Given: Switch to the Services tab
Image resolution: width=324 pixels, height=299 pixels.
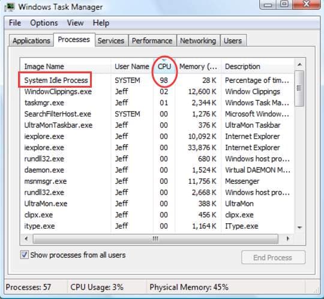Looking at the screenshot, I should pyautogui.click(x=111, y=41).
